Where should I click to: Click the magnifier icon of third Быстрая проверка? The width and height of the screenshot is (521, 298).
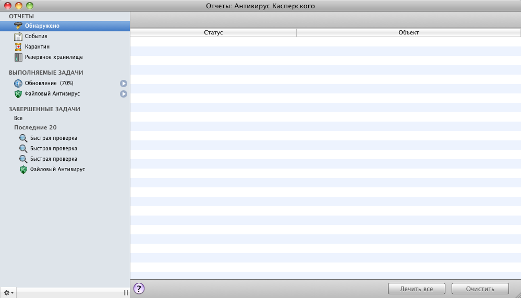coord(23,159)
